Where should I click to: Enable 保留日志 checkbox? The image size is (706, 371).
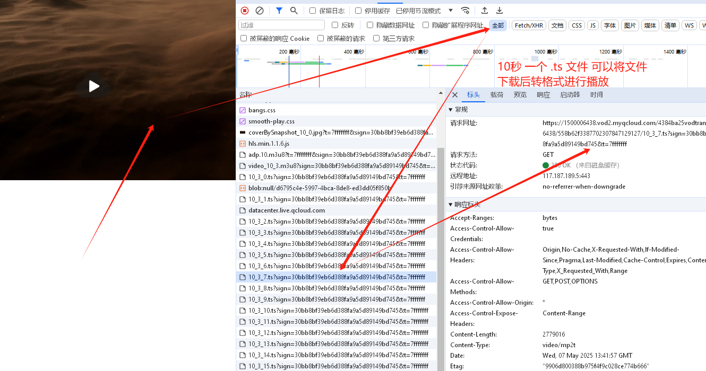(x=313, y=11)
